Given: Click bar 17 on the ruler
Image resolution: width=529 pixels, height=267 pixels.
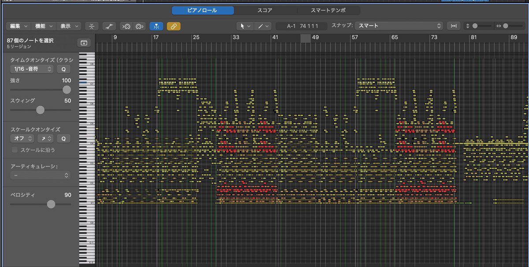Looking at the screenshot, I should tap(156, 38).
